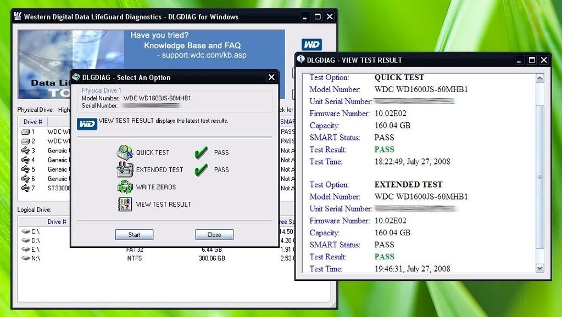
Task: Click the Knowledge Base and FAQ banner text
Action: point(192,46)
